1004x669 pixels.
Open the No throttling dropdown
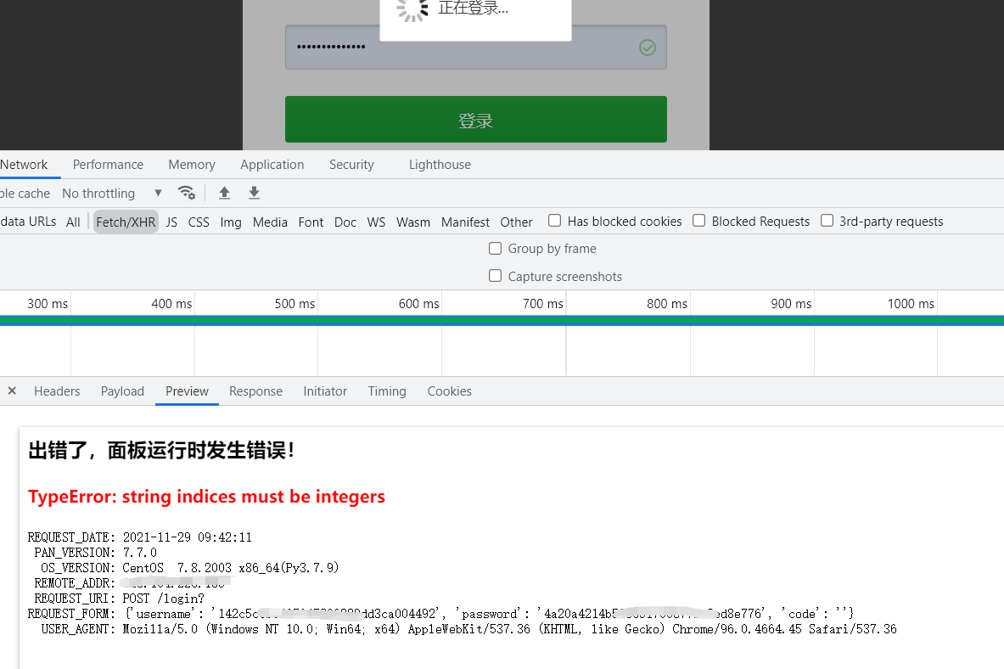[112, 194]
